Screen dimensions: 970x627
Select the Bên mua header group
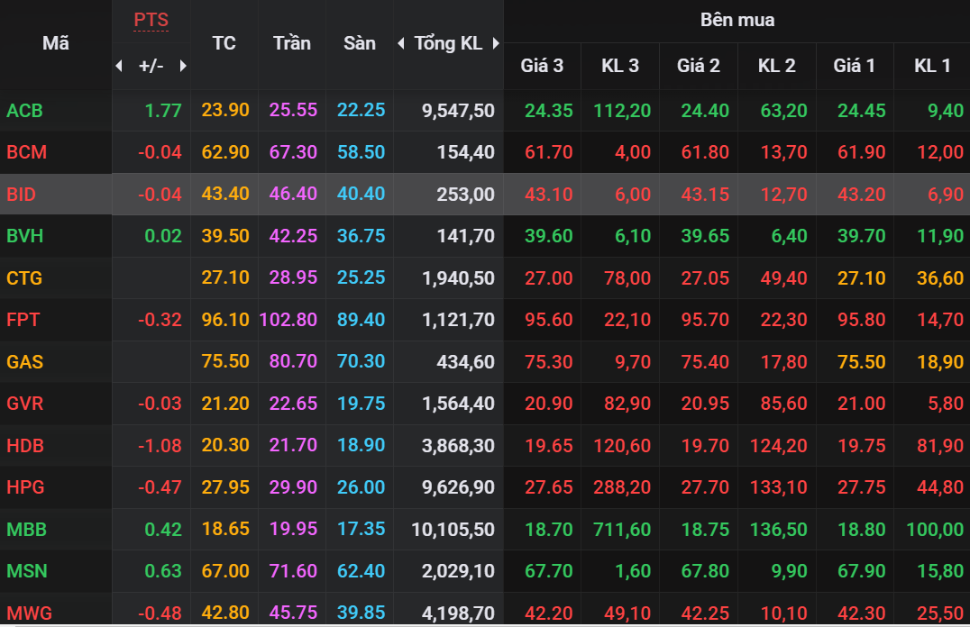[x=737, y=20]
